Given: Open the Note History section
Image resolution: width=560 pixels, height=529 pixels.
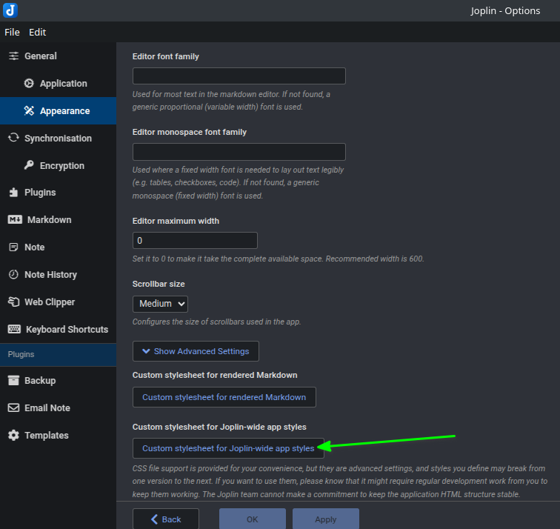Looking at the screenshot, I should [x=58, y=274].
